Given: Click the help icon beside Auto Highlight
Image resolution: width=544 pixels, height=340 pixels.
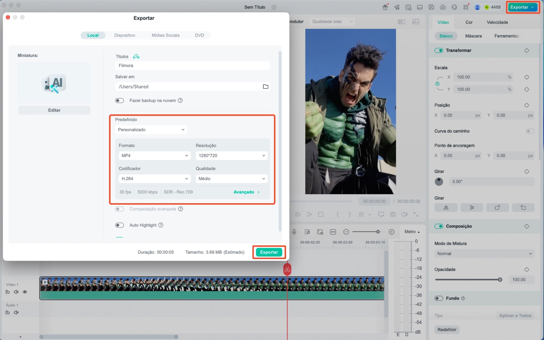Looking at the screenshot, I should tap(161, 225).
